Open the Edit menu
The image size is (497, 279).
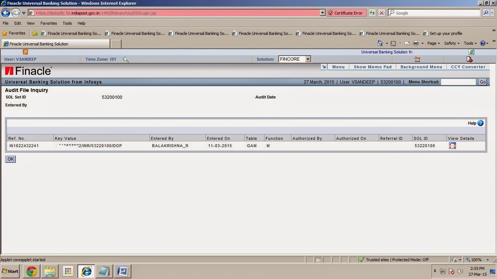[17, 23]
